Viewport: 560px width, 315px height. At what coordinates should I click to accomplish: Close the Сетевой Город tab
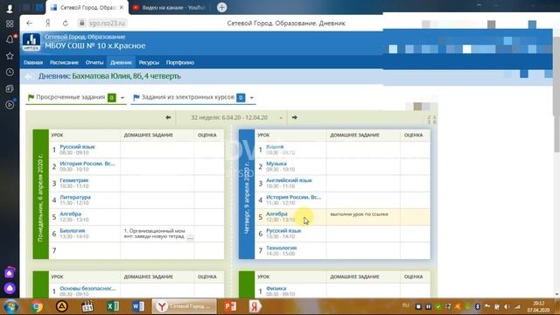122,8
